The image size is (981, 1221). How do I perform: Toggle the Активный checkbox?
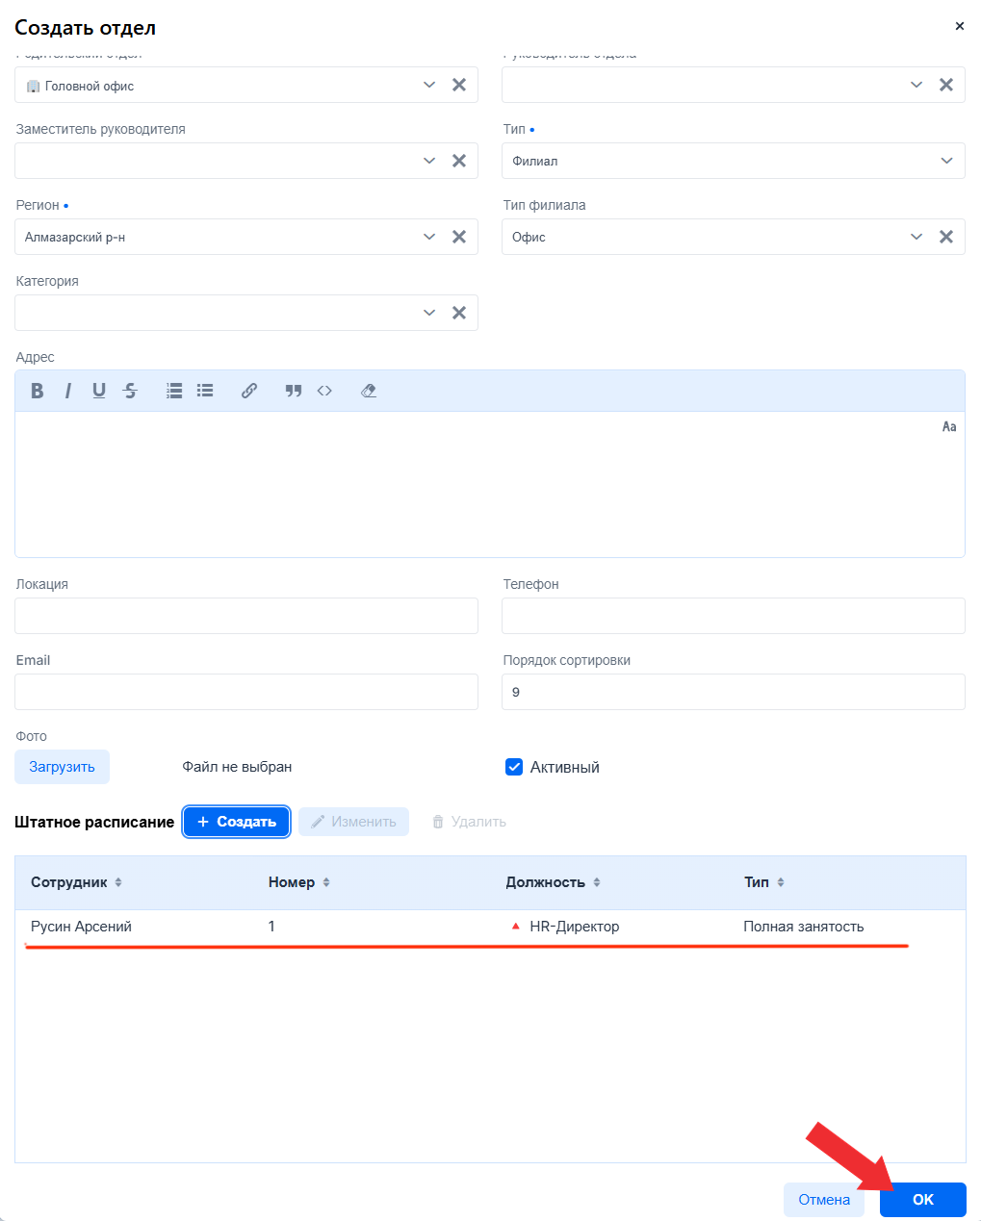coord(514,767)
